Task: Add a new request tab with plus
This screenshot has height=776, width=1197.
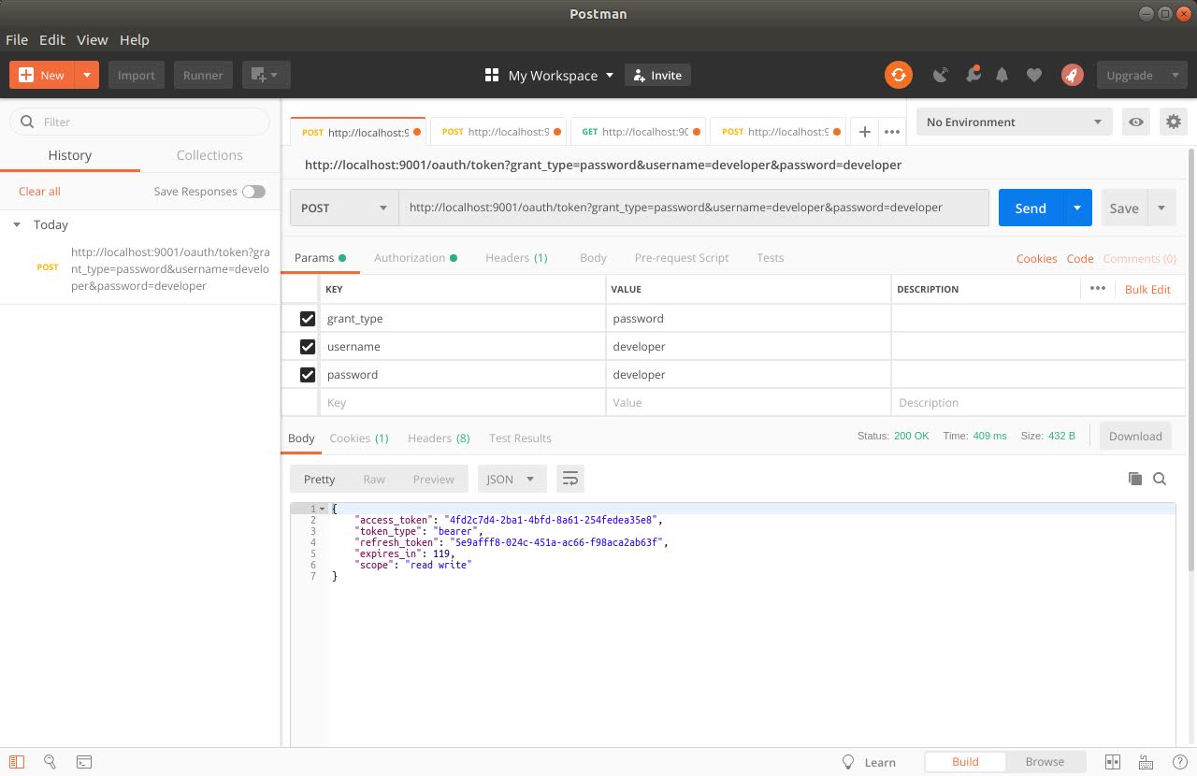Action: pos(865,132)
